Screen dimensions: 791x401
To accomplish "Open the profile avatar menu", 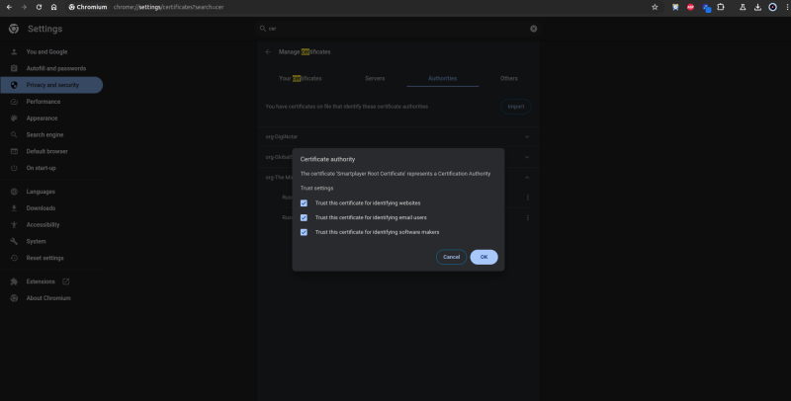I will coord(773,7).
